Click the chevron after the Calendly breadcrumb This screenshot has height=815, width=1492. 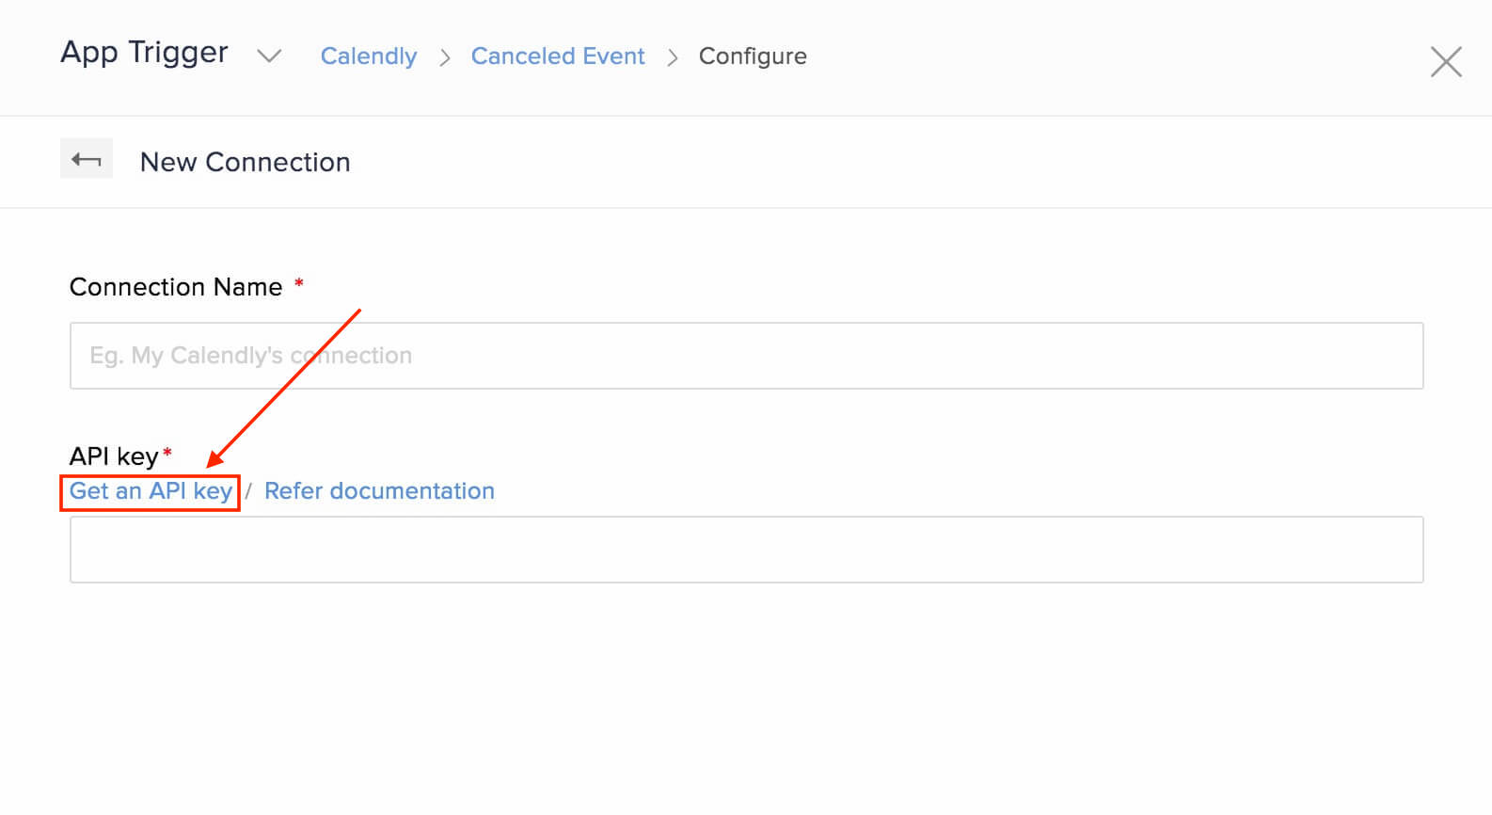point(445,58)
